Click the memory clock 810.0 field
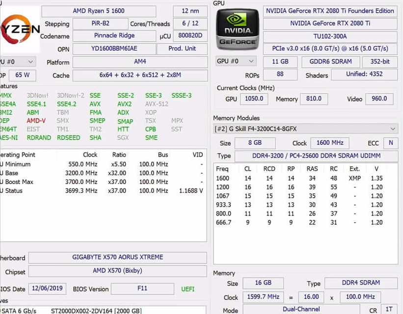The image size is (403, 314). (314, 99)
